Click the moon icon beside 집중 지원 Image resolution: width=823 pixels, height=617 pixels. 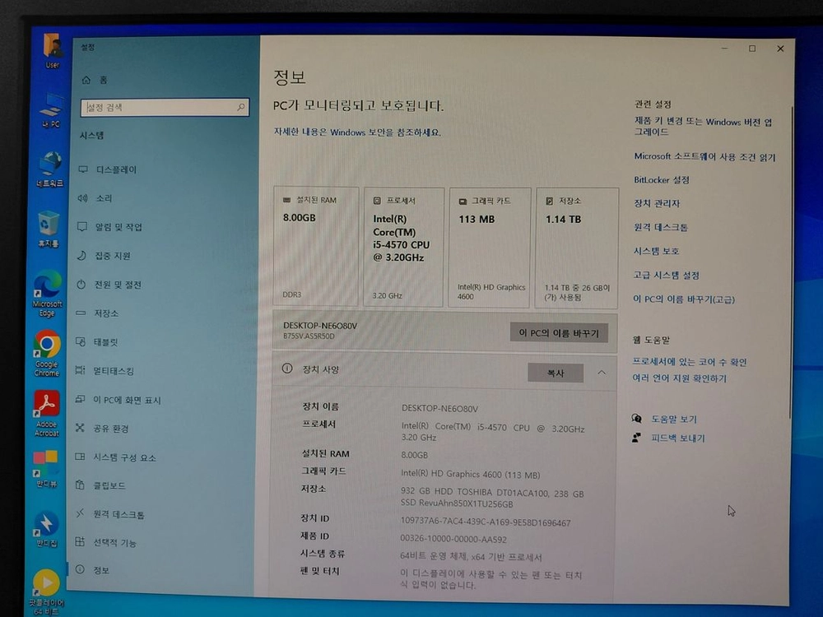click(81, 256)
